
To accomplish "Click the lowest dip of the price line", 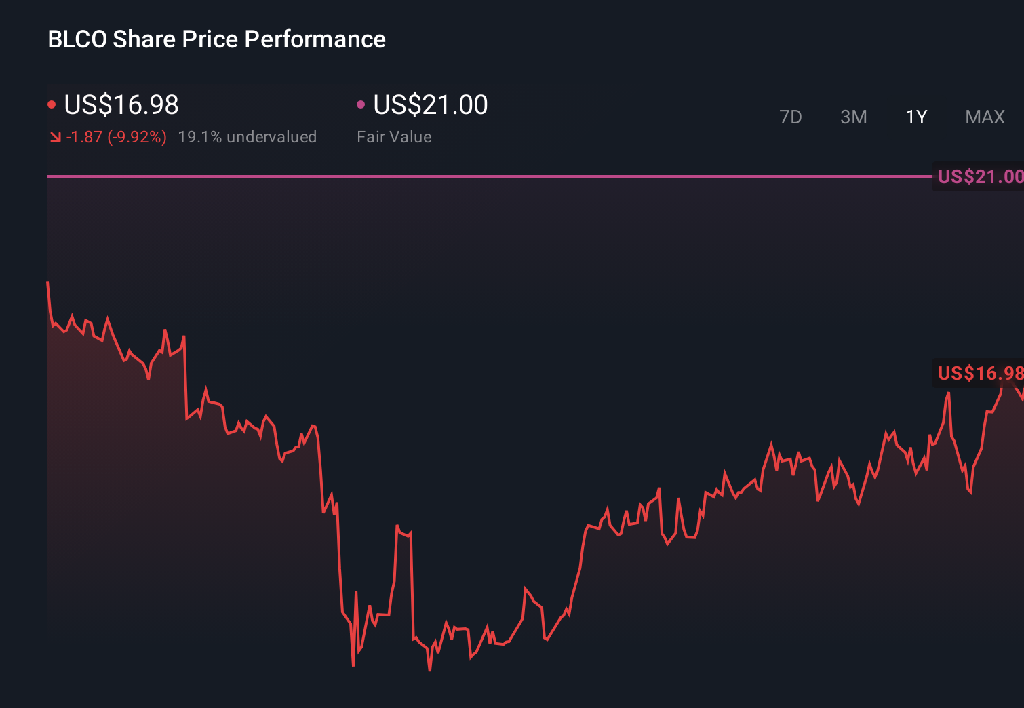I will point(429,669).
